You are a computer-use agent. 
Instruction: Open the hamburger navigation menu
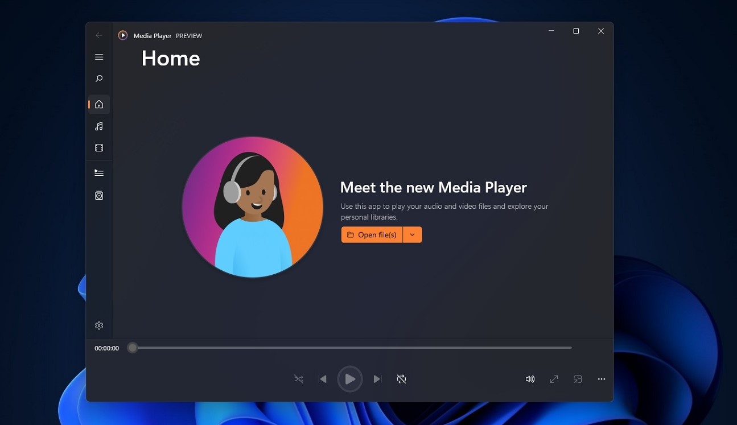click(99, 57)
